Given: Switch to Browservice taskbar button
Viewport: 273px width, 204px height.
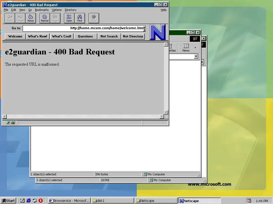Looking at the screenshot, I should pos(69,201).
